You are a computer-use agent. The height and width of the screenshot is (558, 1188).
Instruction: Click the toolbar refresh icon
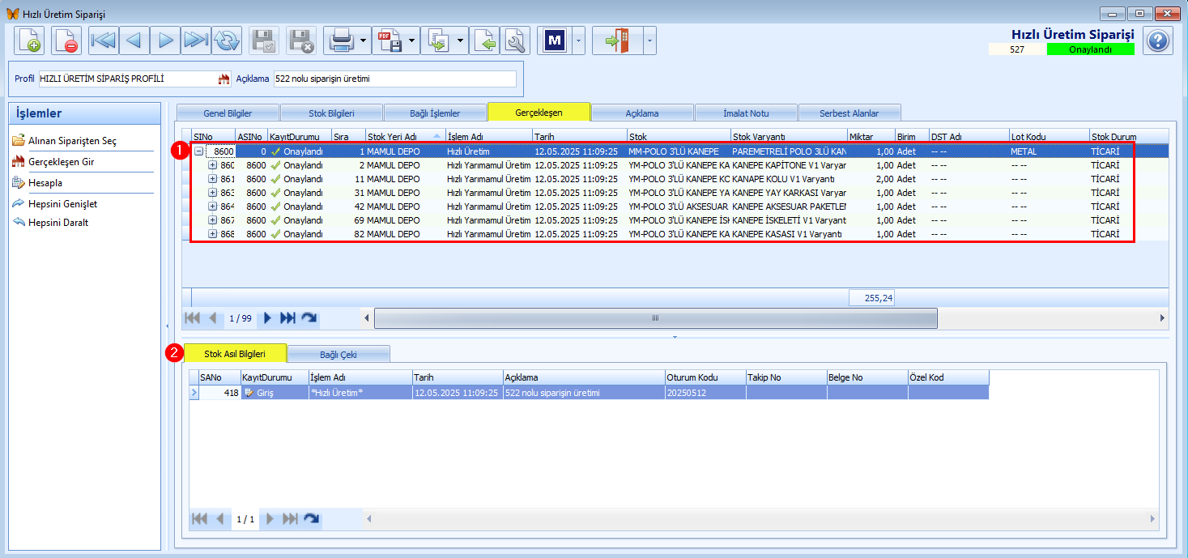click(227, 40)
